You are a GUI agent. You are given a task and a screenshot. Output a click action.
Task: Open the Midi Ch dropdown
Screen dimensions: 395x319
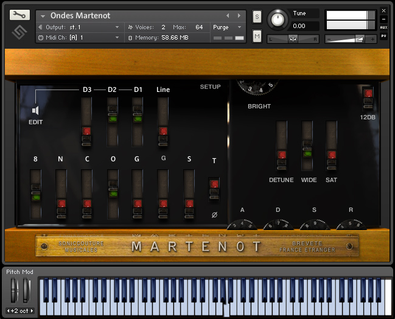117,38
